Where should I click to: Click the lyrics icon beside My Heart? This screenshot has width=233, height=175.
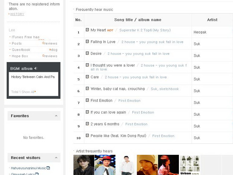(87, 30)
